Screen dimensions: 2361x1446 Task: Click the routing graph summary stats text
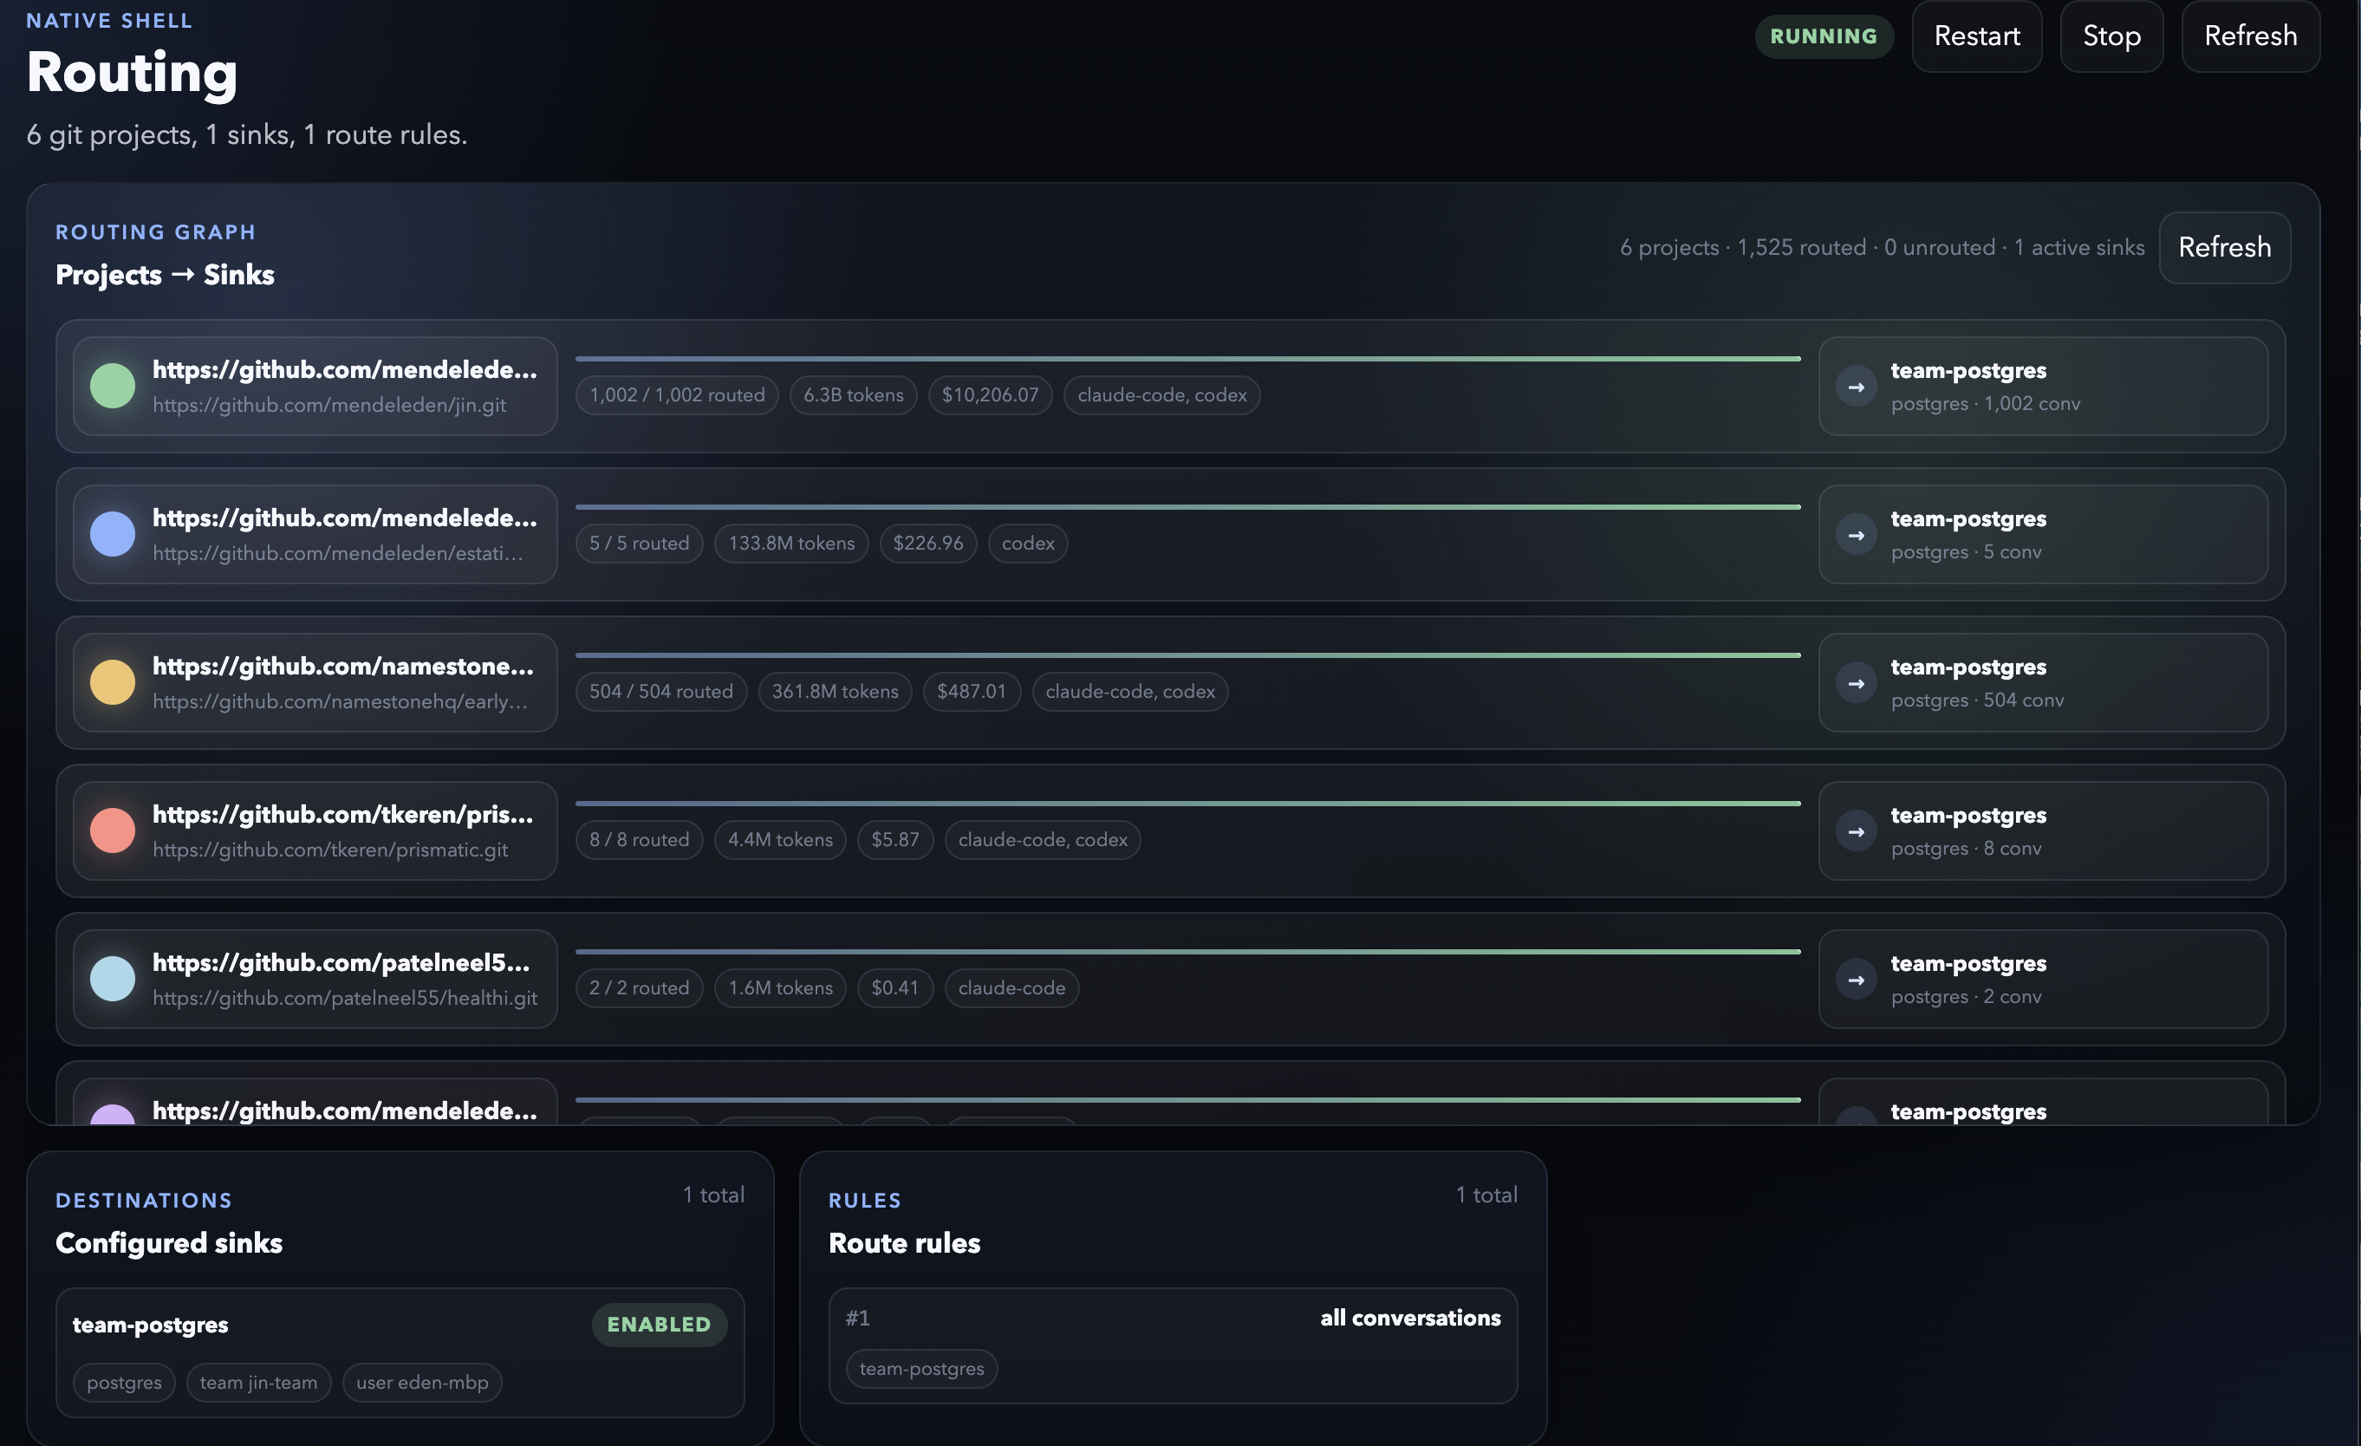(x=1882, y=248)
